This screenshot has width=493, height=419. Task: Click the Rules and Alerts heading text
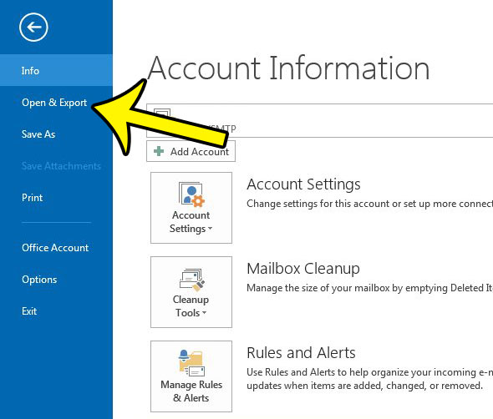(301, 353)
